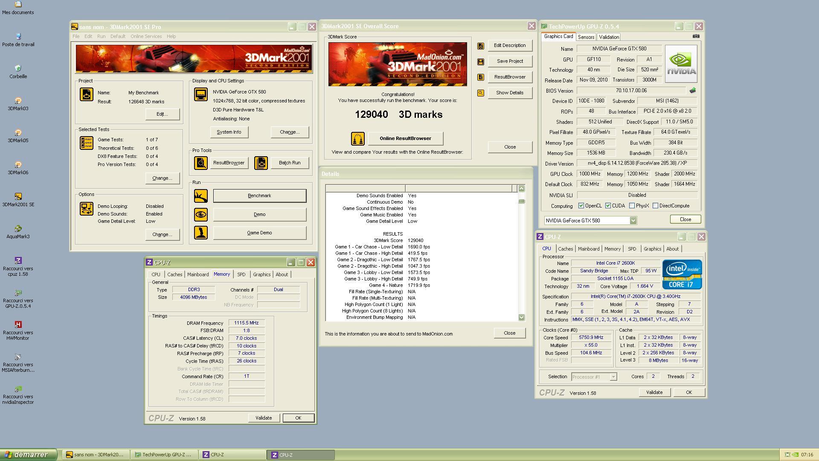
Task: Launch 3DMark2001 SE desktop shortcut
Action: 18,200
